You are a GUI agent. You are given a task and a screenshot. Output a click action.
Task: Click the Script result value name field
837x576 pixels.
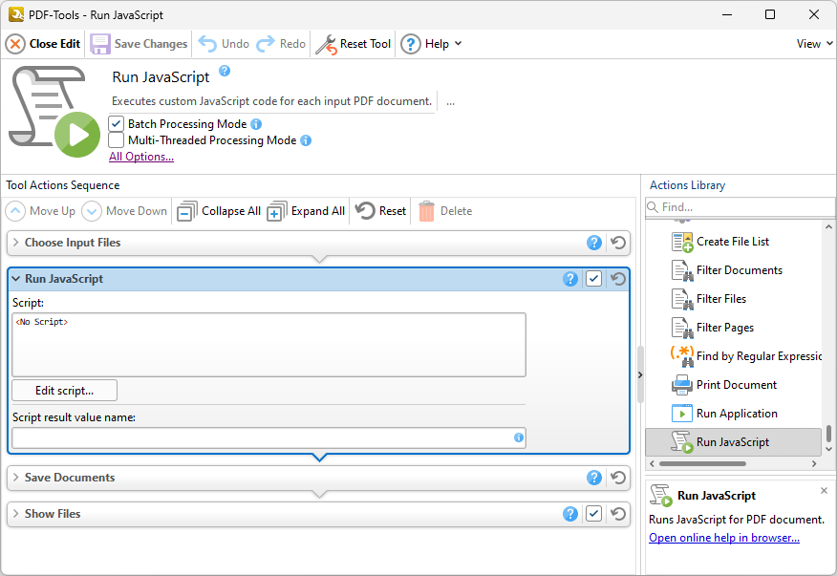pyautogui.click(x=269, y=437)
